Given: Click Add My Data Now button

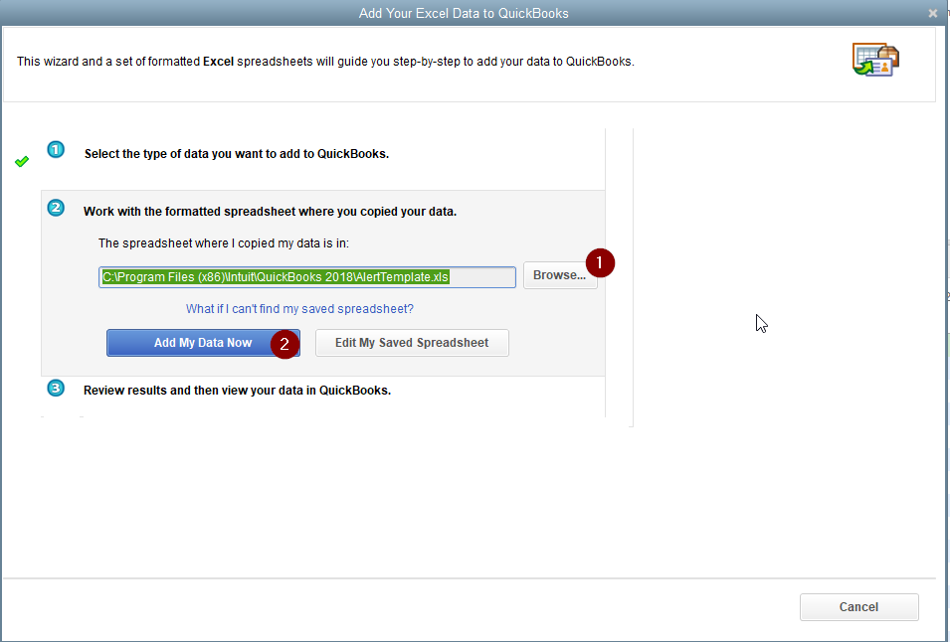Looking at the screenshot, I should click(203, 343).
